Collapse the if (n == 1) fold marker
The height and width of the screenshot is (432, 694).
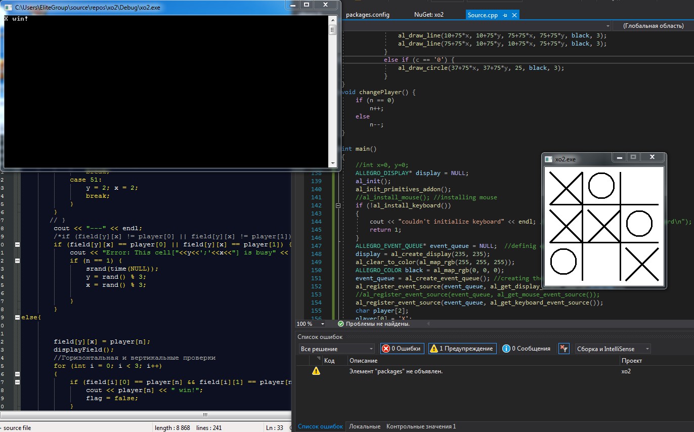click(x=18, y=261)
